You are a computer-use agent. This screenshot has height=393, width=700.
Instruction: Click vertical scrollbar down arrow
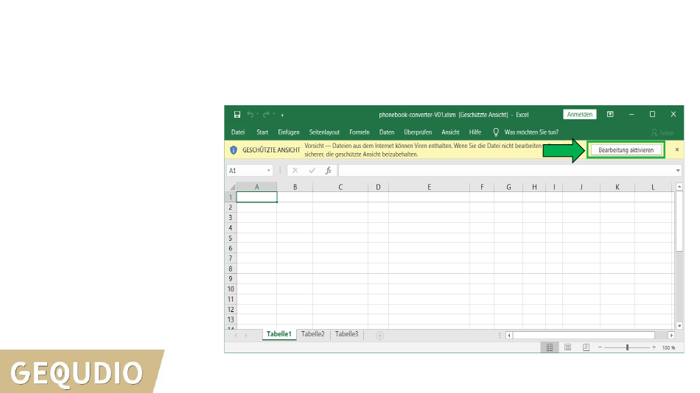click(679, 325)
